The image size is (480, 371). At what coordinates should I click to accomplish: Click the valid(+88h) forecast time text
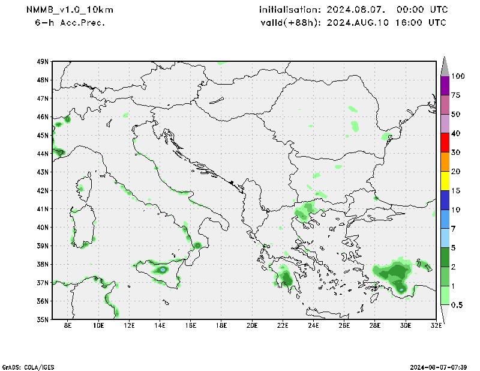(353, 23)
